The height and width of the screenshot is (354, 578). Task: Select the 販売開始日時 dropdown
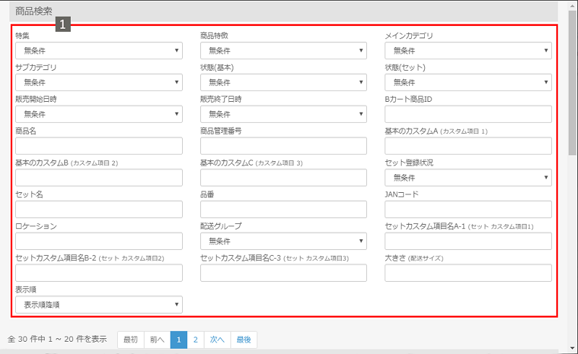(99, 114)
